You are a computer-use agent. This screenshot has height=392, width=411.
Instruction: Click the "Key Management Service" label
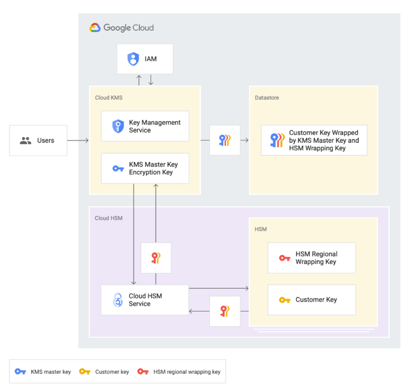(155, 126)
